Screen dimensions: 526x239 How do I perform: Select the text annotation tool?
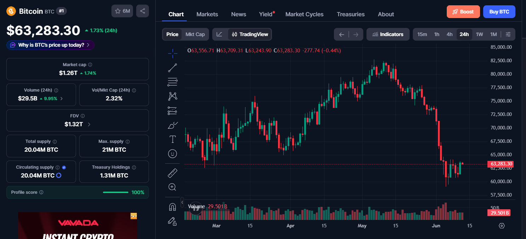pyautogui.click(x=173, y=139)
